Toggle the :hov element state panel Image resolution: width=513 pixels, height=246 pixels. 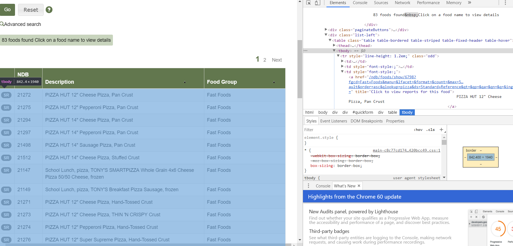(x=418, y=130)
